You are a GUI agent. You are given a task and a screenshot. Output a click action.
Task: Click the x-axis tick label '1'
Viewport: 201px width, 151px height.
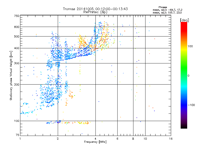(20, 139)
